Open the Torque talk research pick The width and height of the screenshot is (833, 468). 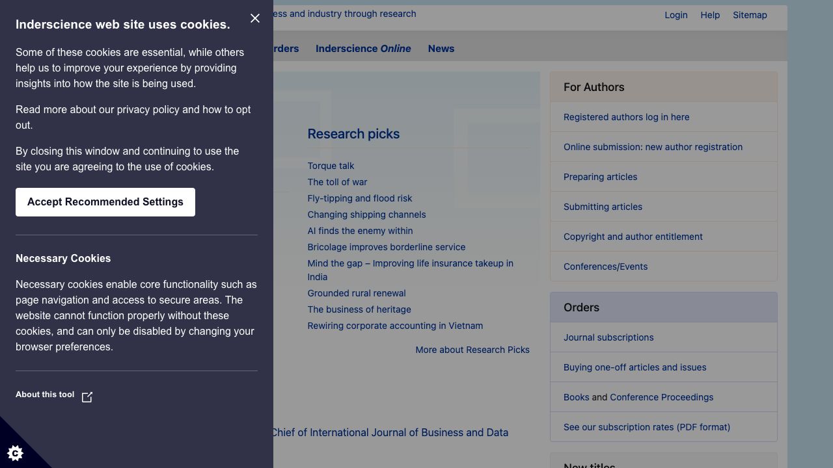[331, 166]
